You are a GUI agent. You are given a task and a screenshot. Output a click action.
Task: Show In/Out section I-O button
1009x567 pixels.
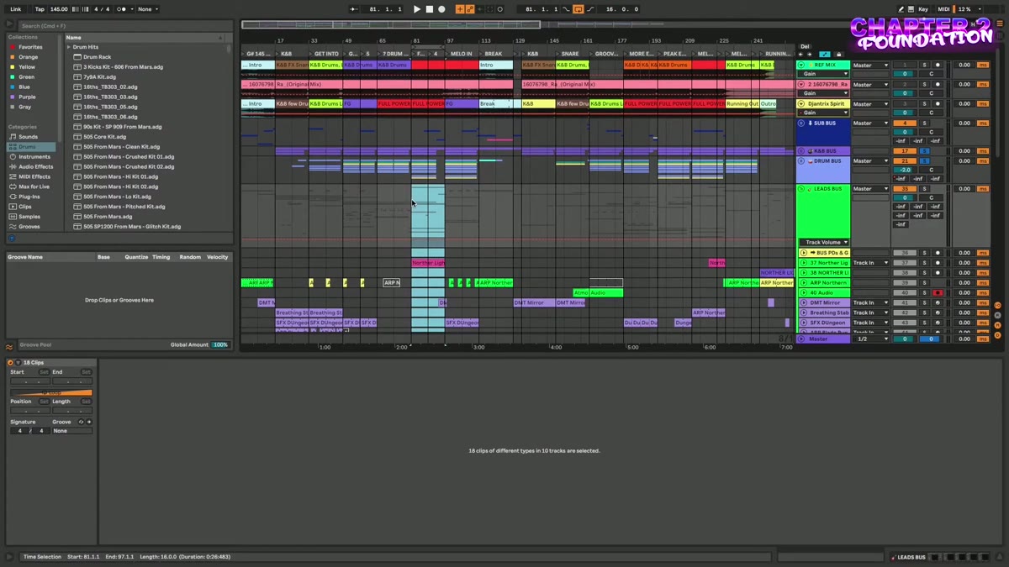click(998, 305)
